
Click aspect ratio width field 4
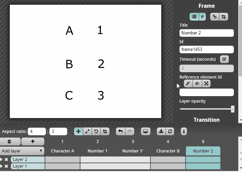[x=37, y=131]
